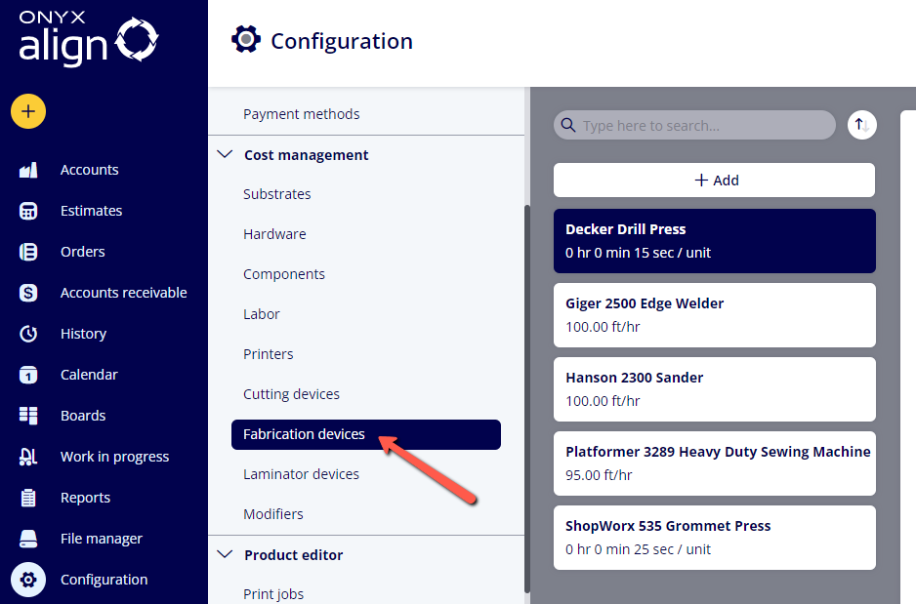Open the Calendar label in the sidebar
Image resolution: width=916 pixels, height=604 pixels.
click(x=89, y=375)
